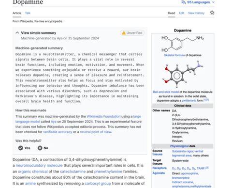The image size is (232, 188).
Task: Click the neutral point of view link
Action: pyautogui.click(x=96, y=132)
